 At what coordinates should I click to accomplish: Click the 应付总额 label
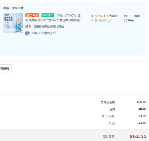(109, 136)
